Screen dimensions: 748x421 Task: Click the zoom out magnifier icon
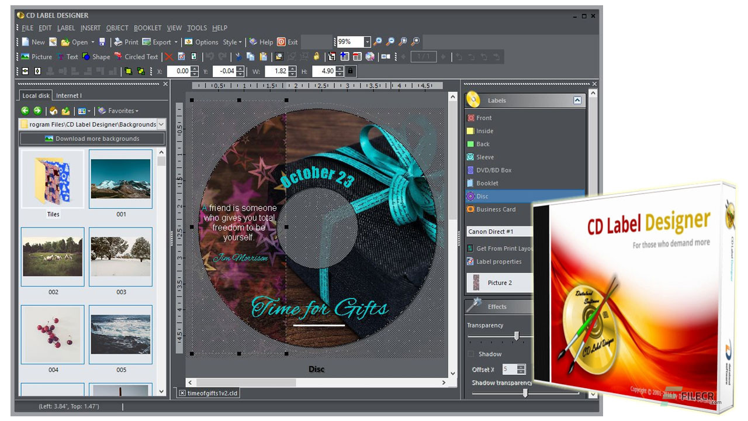coord(390,42)
